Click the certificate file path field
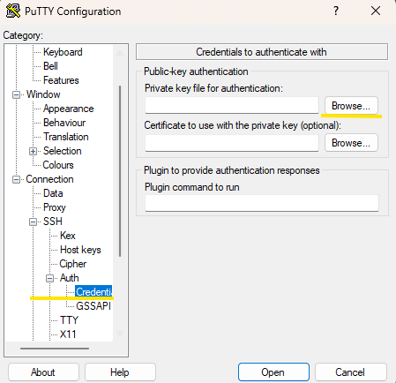396x383 pixels. (x=232, y=143)
